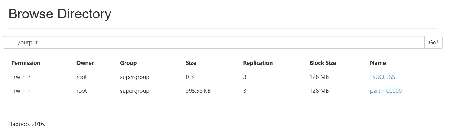This screenshot has width=449, height=136.
Task: Click the Permission column header
Action: click(x=26, y=63)
